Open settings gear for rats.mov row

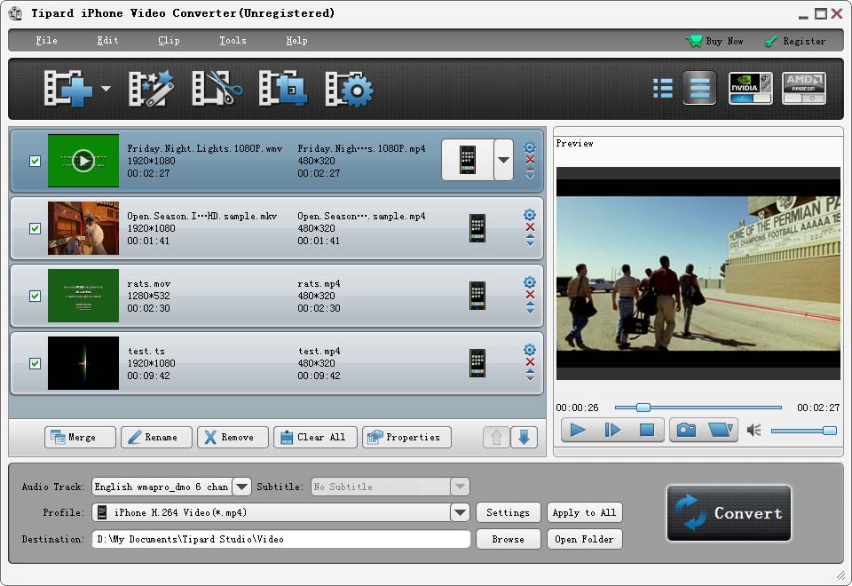(530, 282)
